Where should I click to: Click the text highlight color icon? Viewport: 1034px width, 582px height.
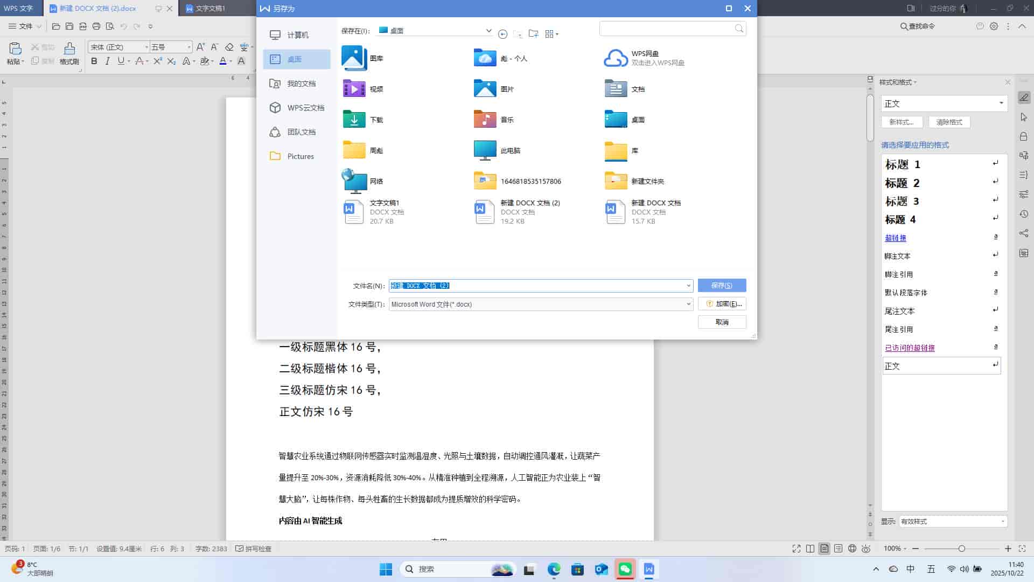click(x=204, y=61)
